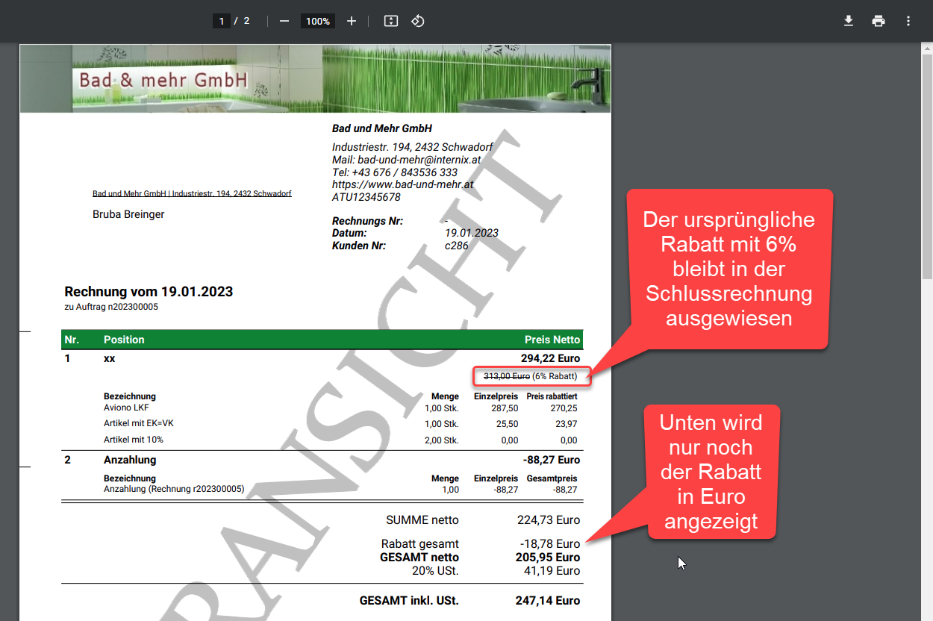Select the text 'zu Auftrag n202300005'
Viewport: 933px width, 621px height.
coord(111,307)
